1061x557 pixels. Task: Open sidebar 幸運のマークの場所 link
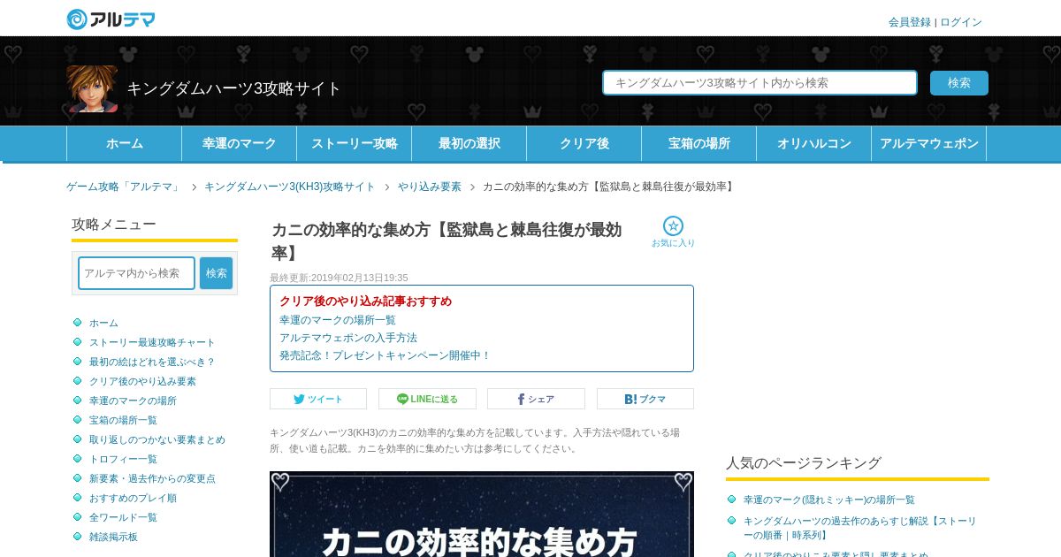pos(133,401)
